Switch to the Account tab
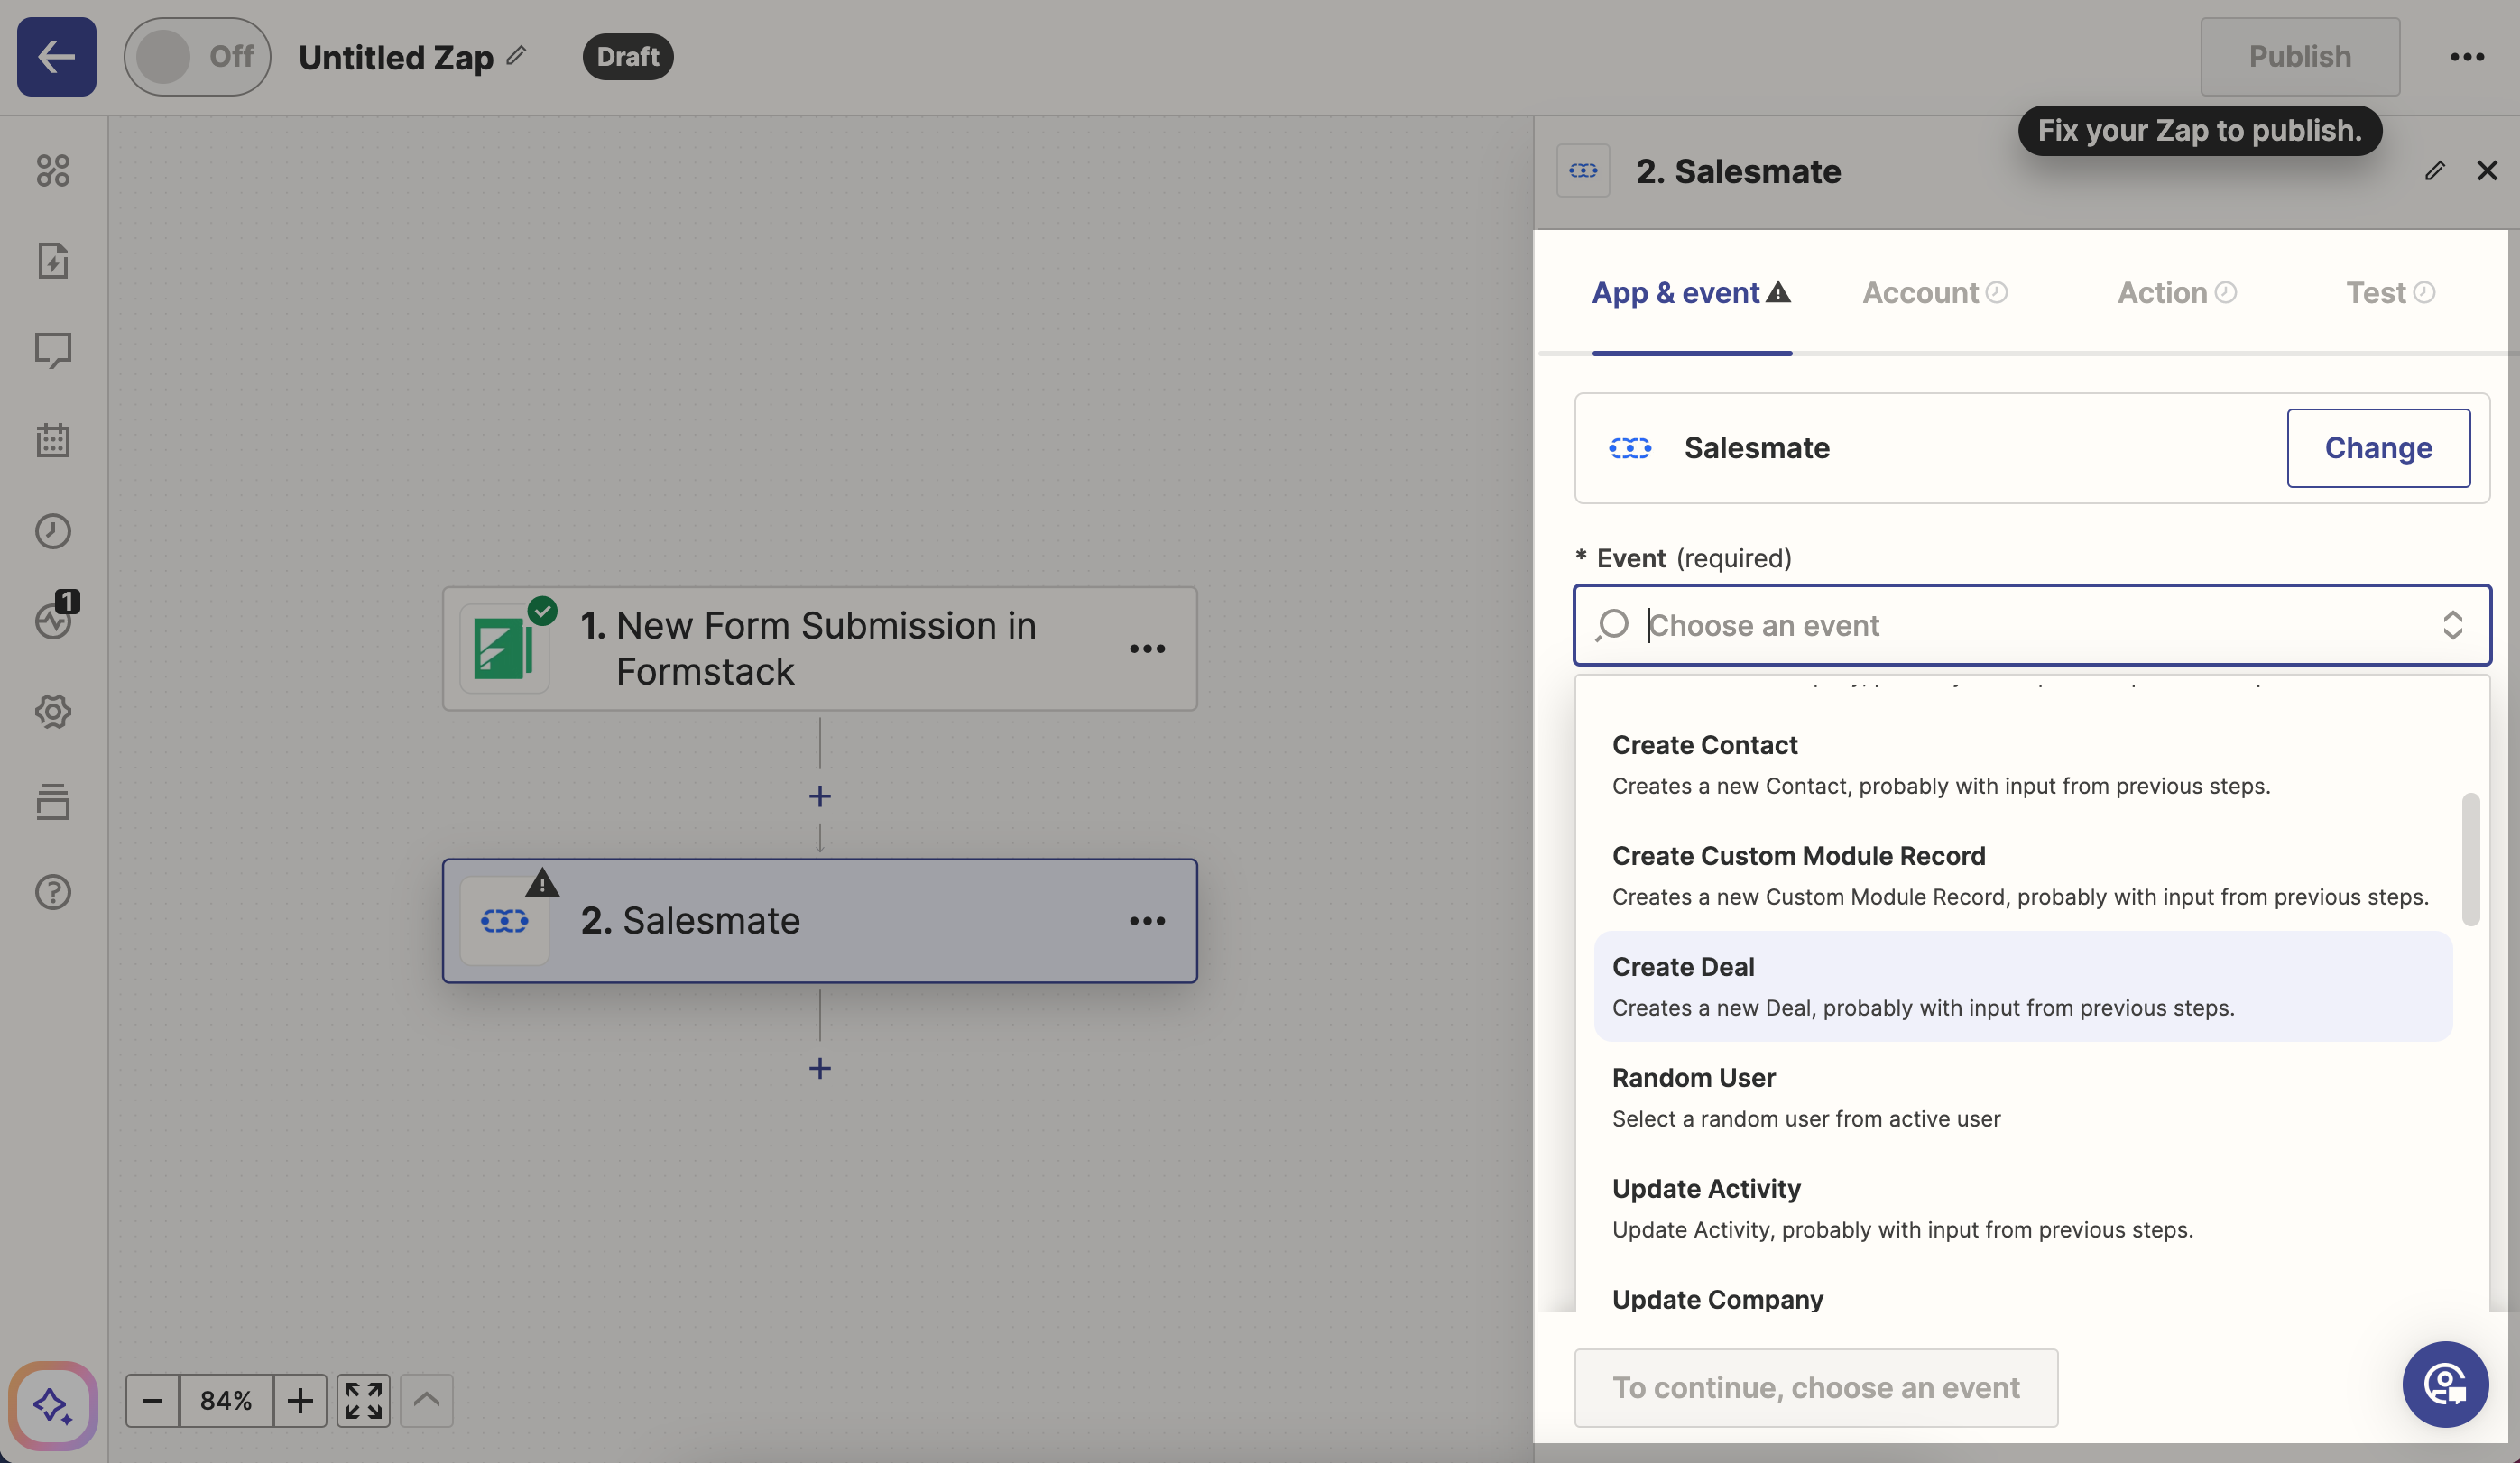Screen dimensions: 2520x1463 click(x=1920, y=292)
